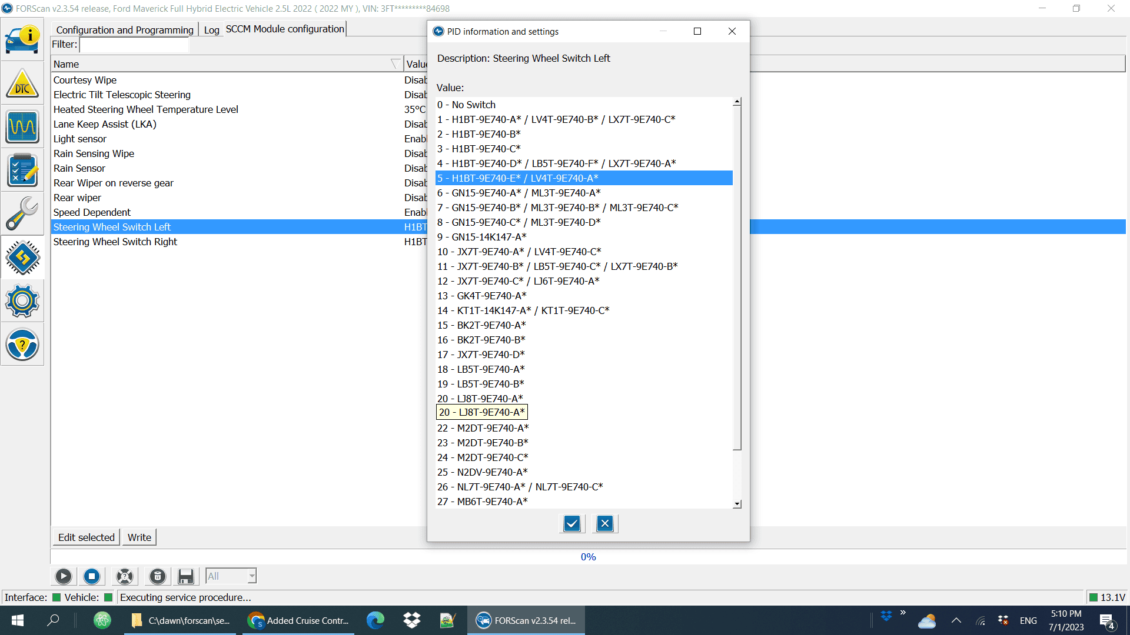Select value '0 - No Switch'
This screenshot has height=635, width=1130.
pyautogui.click(x=584, y=105)
